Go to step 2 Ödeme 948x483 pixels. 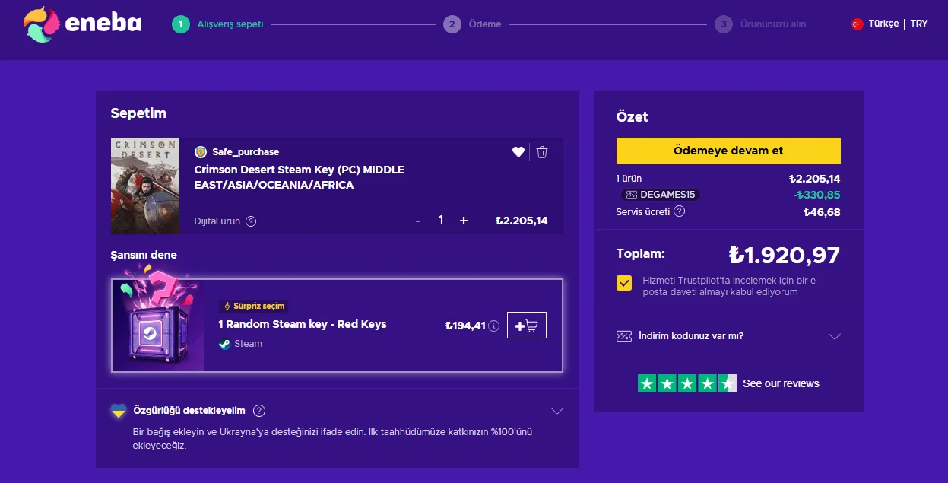(x=472, y=24)
